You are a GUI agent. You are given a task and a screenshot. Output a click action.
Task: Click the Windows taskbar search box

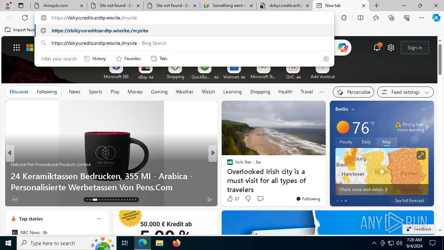67,243
